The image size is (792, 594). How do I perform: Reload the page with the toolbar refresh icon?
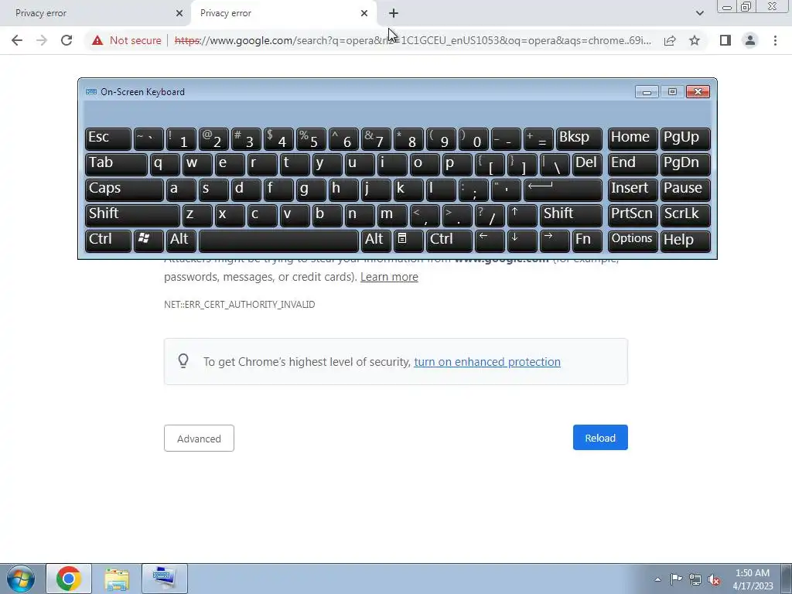[x=67, y=40]
